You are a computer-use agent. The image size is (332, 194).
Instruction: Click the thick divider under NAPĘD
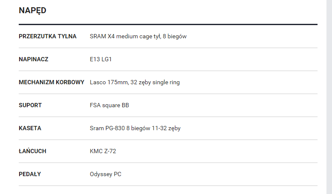click(x=168, y=25)
